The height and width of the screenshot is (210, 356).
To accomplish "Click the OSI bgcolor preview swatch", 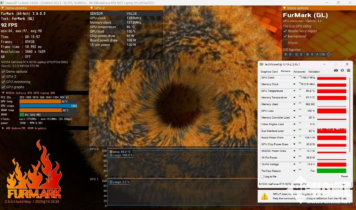I will point(329,54).
